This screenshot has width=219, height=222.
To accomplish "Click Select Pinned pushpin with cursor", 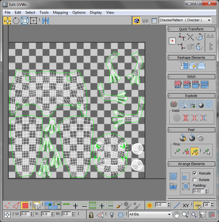I will pyautogui.click(x=207, y=151).
